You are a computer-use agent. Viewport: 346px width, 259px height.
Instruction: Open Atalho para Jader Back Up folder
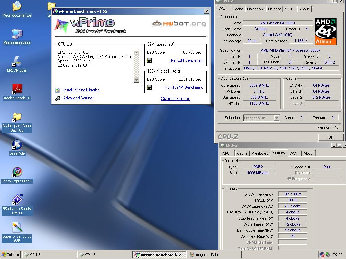point(17,122)
